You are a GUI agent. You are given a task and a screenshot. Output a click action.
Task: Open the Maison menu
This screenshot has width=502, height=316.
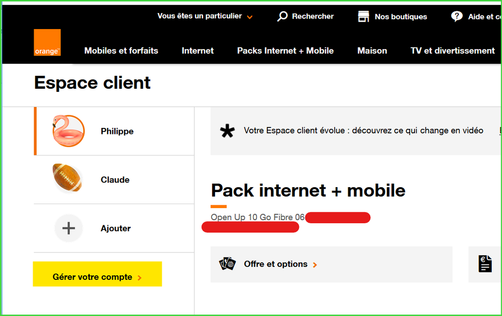click(372, 51)
